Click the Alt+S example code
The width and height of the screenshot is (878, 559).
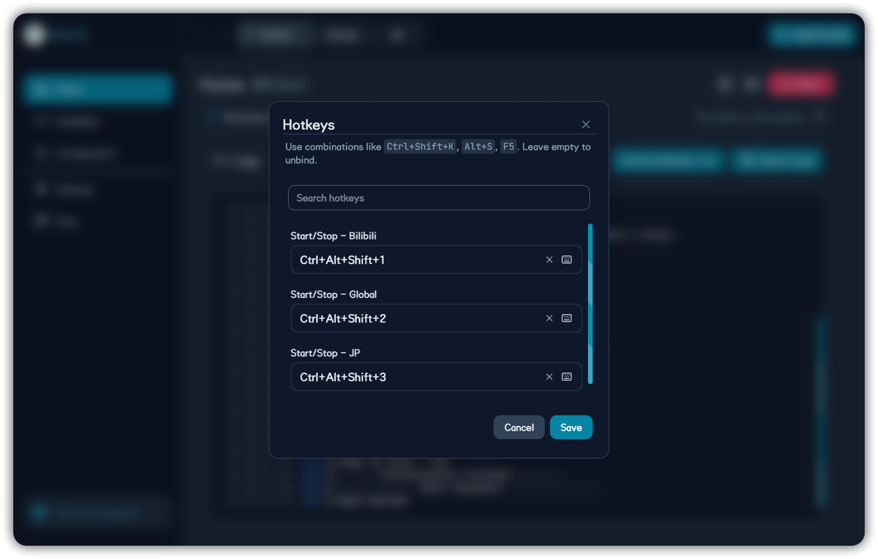click(x=478, y=146)
